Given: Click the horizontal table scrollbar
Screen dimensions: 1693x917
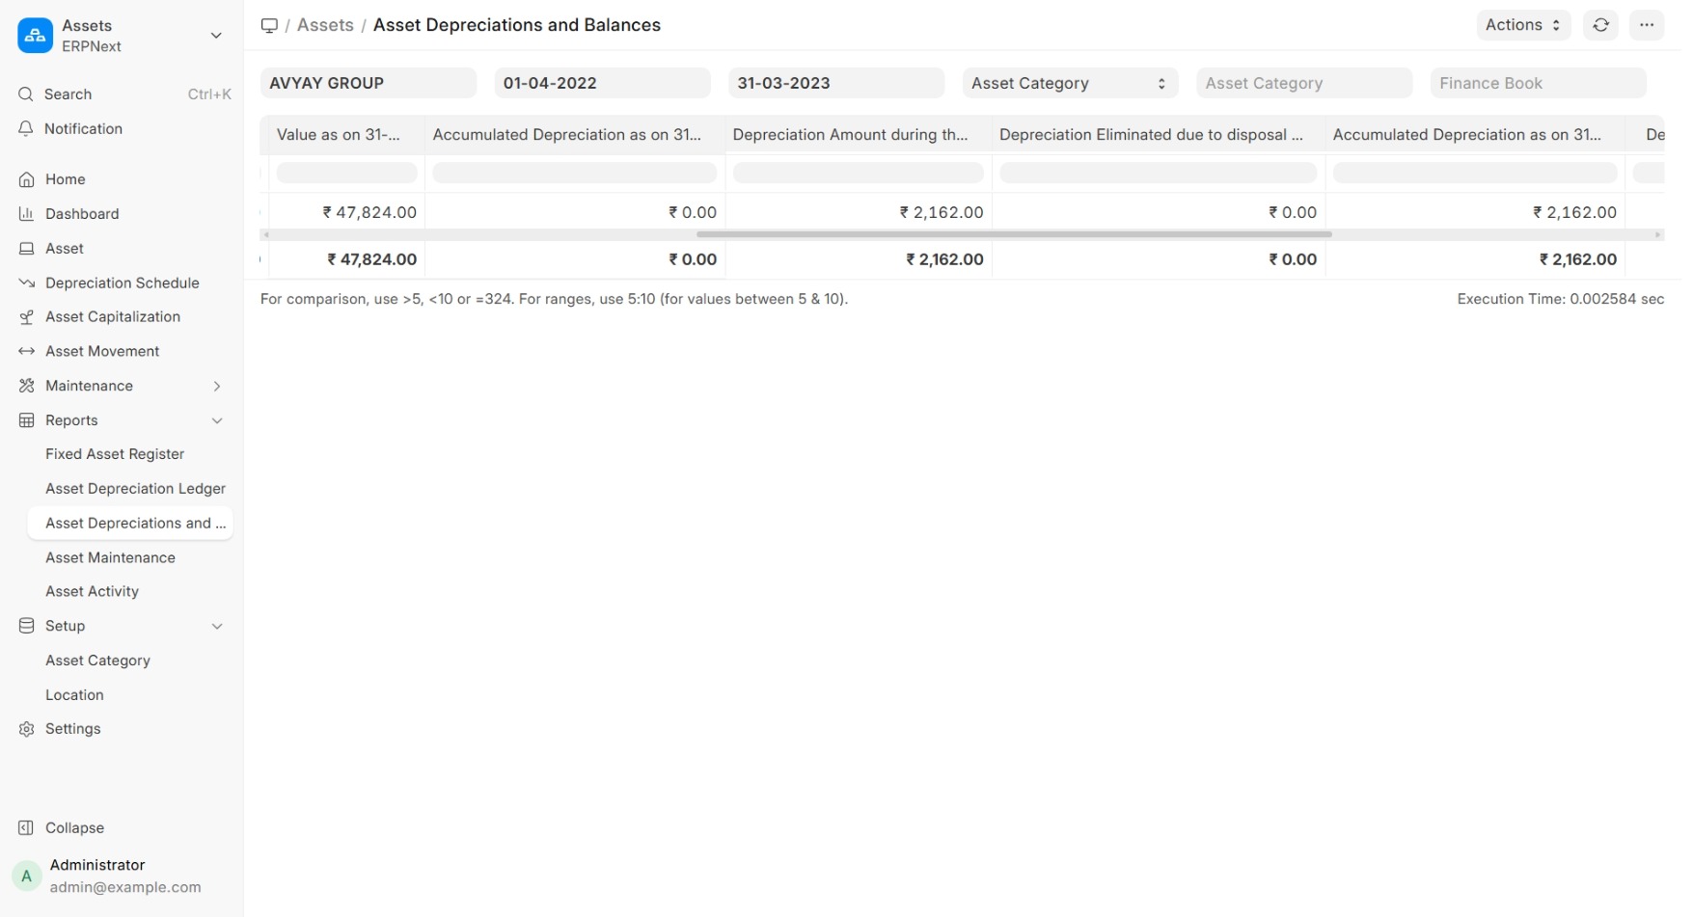Looking at the screenshot, I should coord(1013,234).
